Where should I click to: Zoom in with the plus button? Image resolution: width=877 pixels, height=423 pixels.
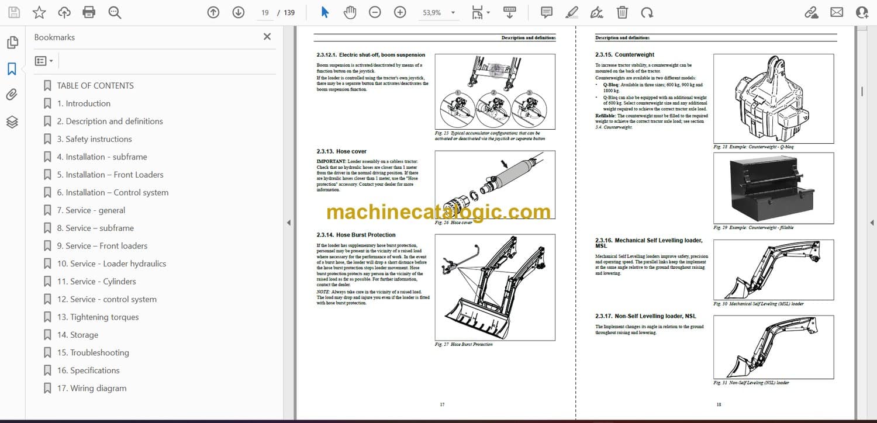400,12
